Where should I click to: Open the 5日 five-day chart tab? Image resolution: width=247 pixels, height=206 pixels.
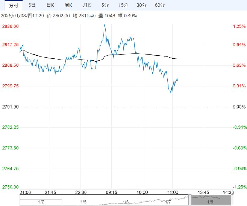[x=32, y=5]
